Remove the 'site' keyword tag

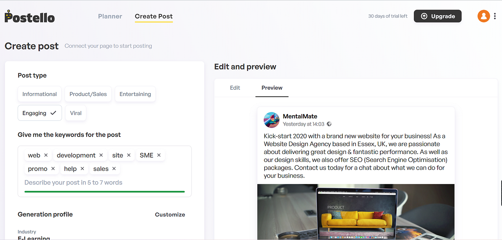click(x=129, y=155)
